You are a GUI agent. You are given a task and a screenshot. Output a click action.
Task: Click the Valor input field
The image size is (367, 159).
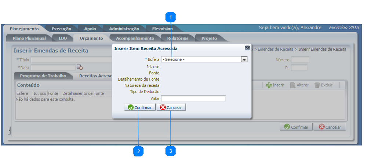193,98
